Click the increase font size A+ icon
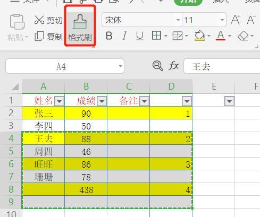The image size is (260, 217). (236, 20)
